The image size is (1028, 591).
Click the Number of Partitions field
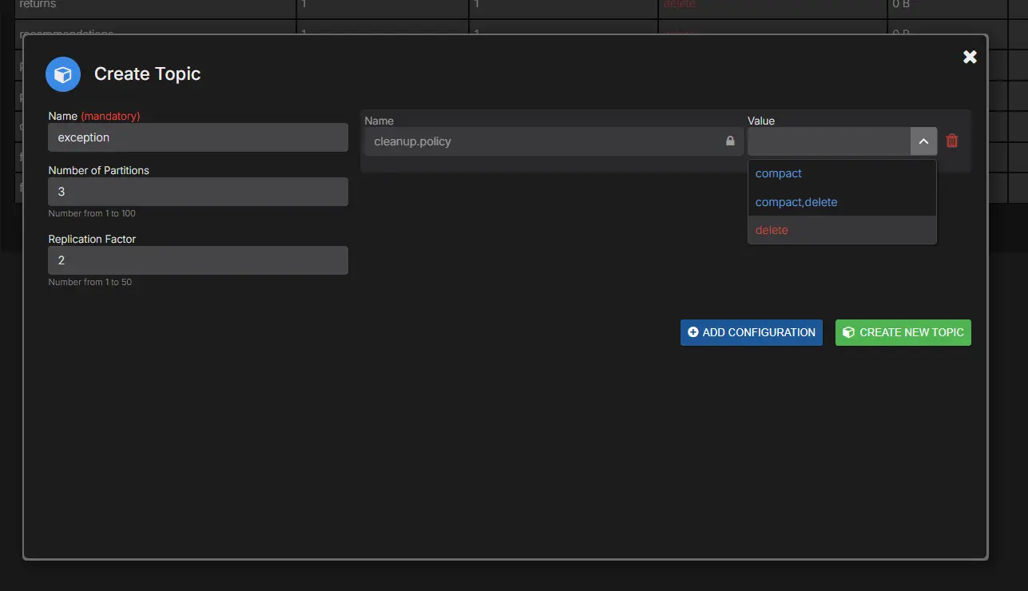click(197, 192)
